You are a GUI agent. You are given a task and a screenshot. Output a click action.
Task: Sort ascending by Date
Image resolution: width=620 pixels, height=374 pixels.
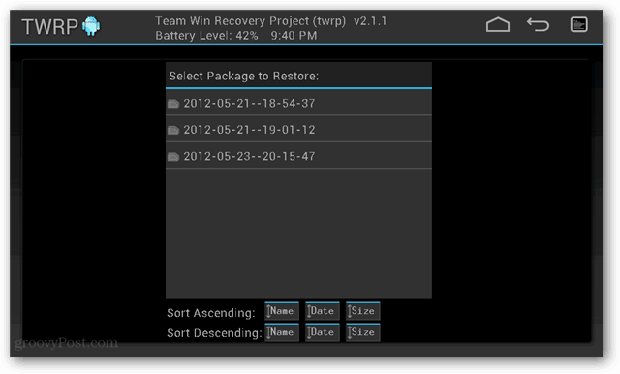pos(323,311)
